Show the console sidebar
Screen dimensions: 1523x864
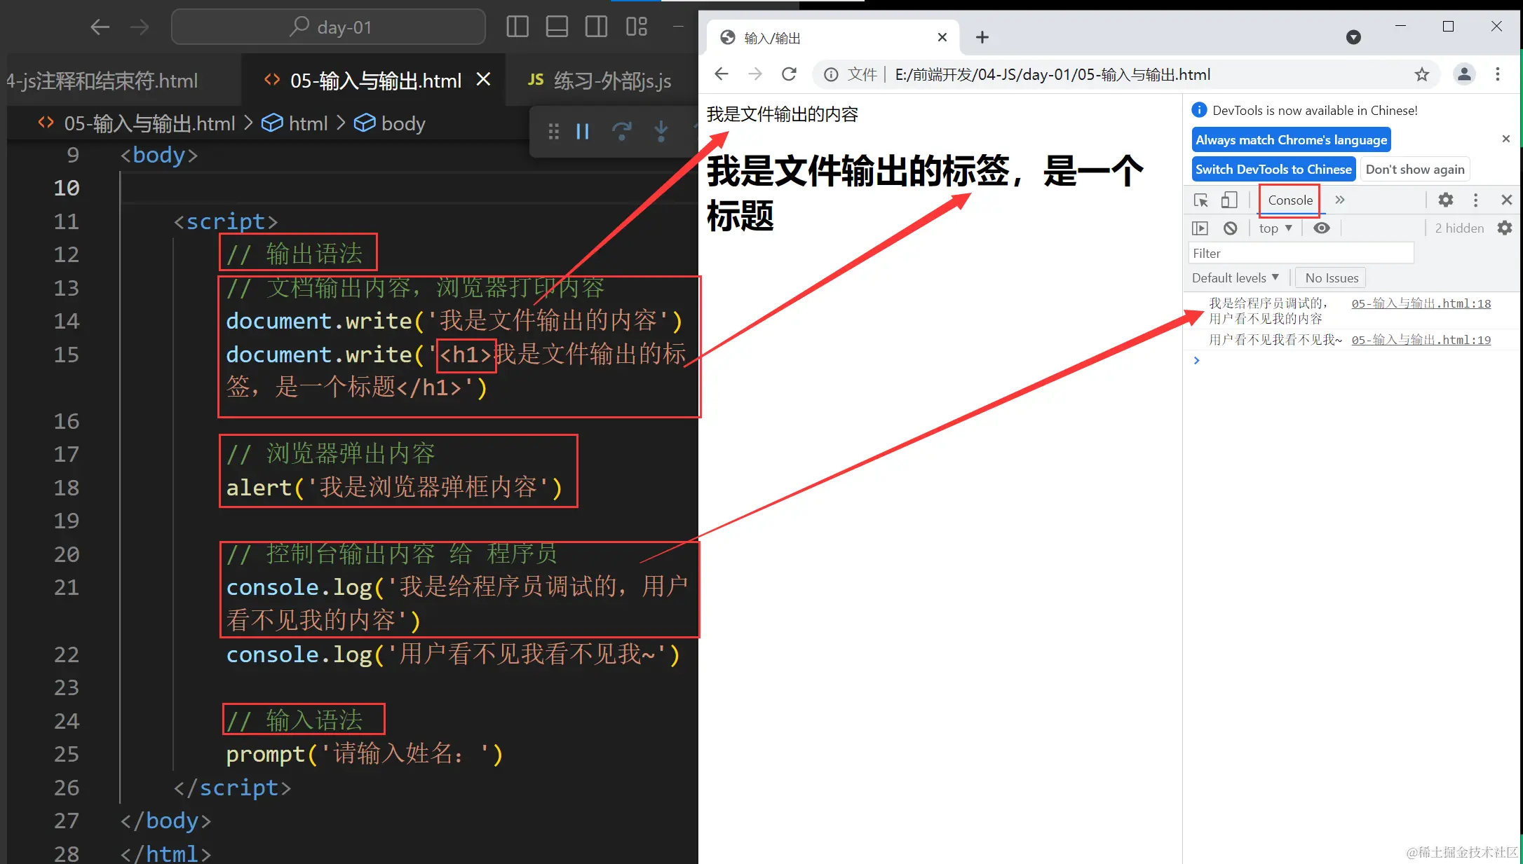[1200, 228]
